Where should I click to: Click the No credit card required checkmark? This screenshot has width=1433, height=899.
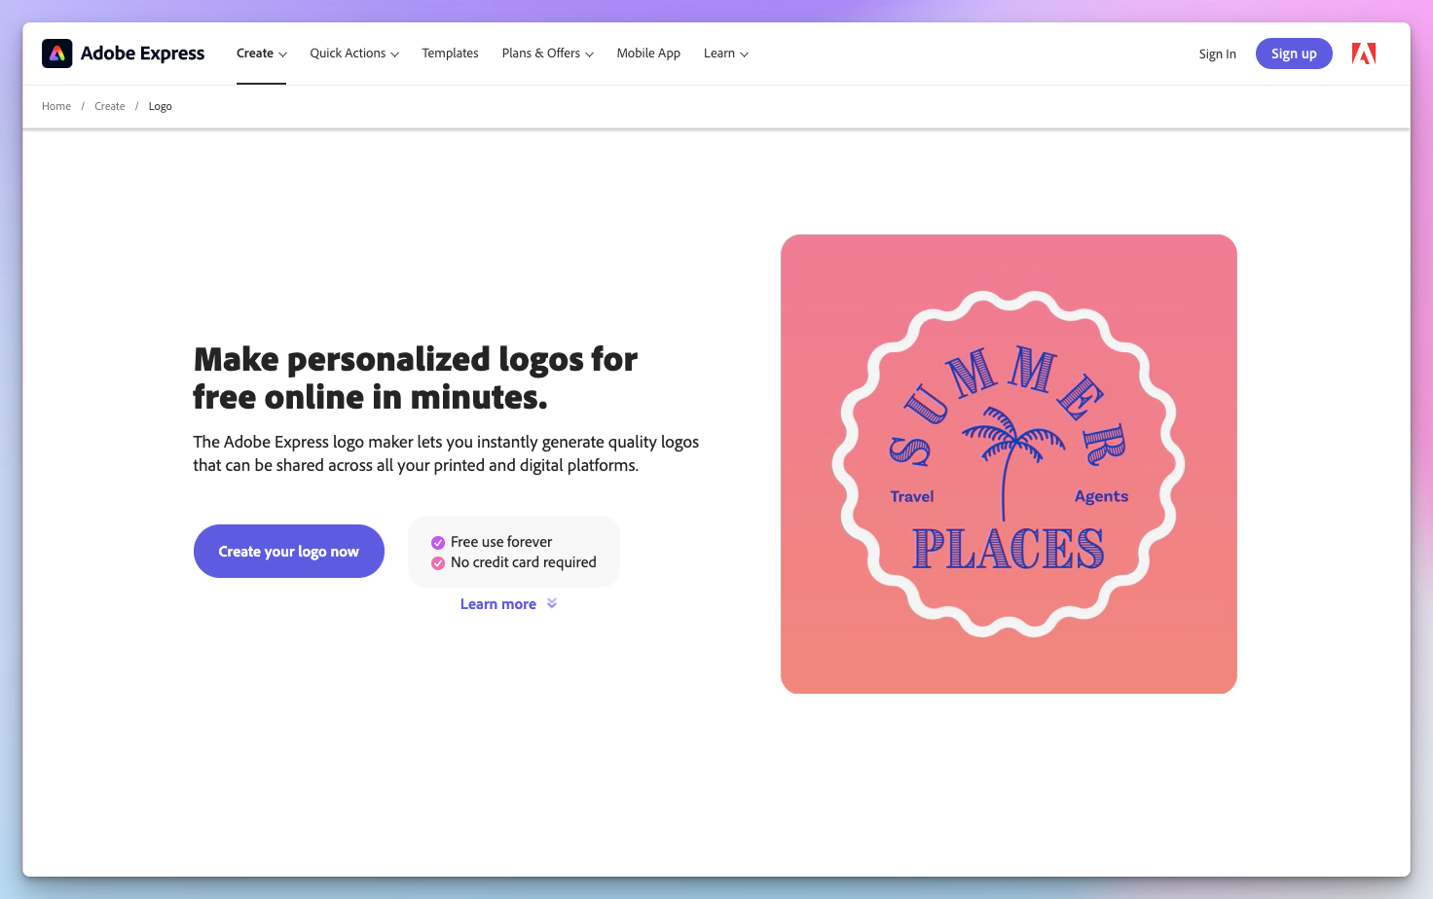(438, 563)
